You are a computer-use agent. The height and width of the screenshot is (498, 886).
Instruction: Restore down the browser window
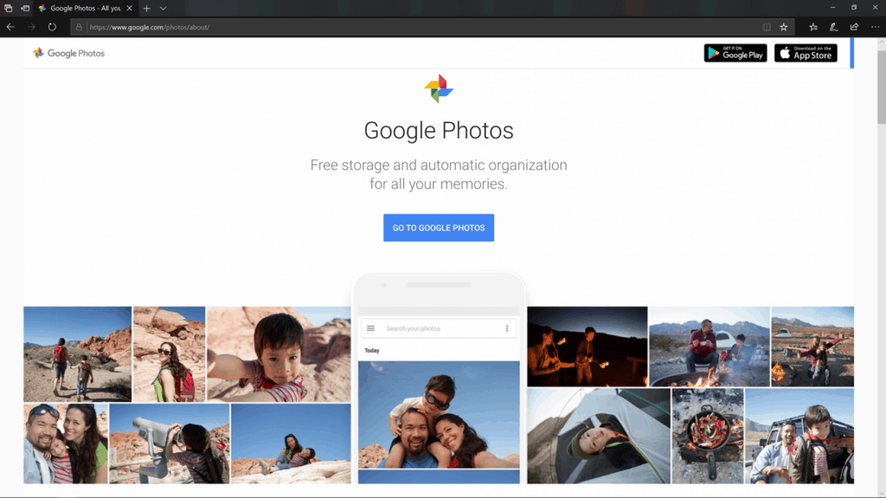tap(854, 8)
